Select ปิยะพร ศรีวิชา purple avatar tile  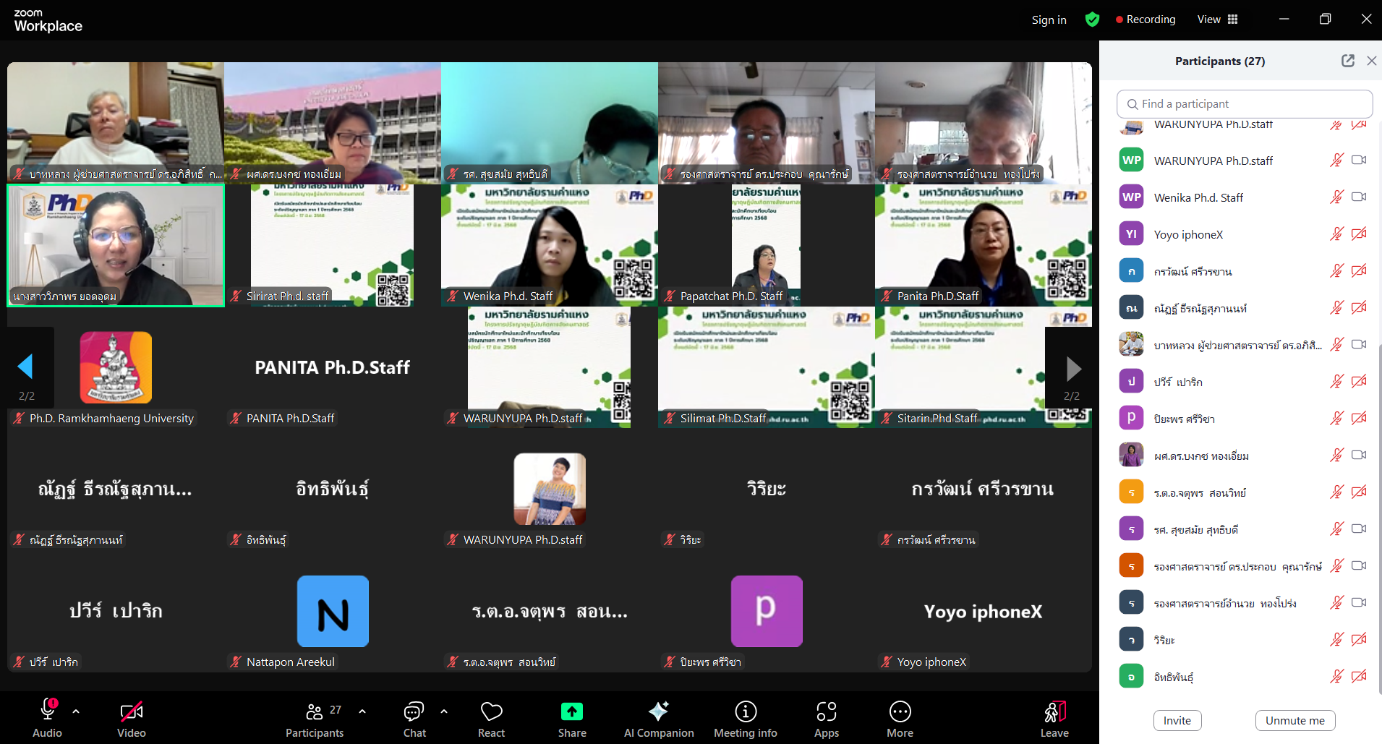click(767, 611)
